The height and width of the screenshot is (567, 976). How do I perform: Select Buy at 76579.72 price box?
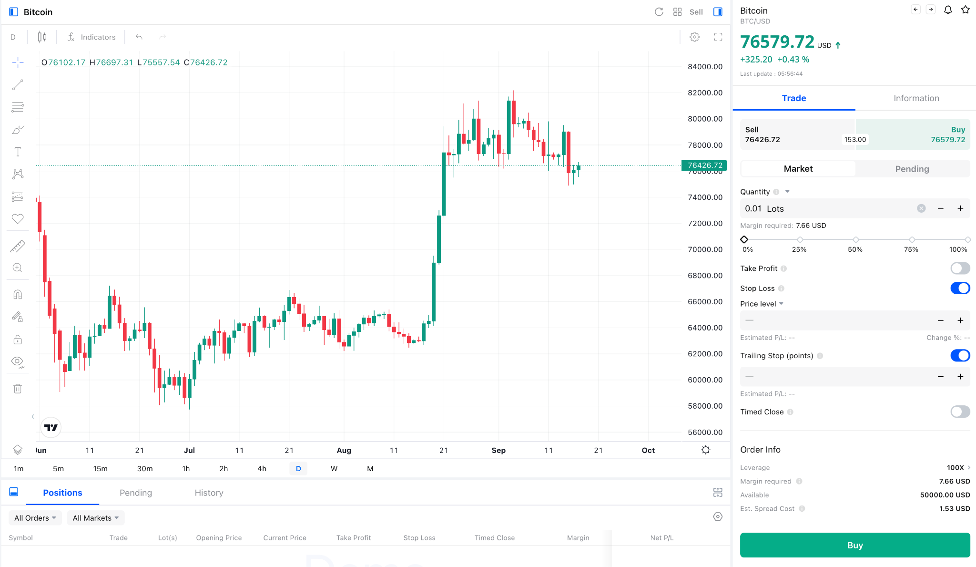click(x=913, y=134)
